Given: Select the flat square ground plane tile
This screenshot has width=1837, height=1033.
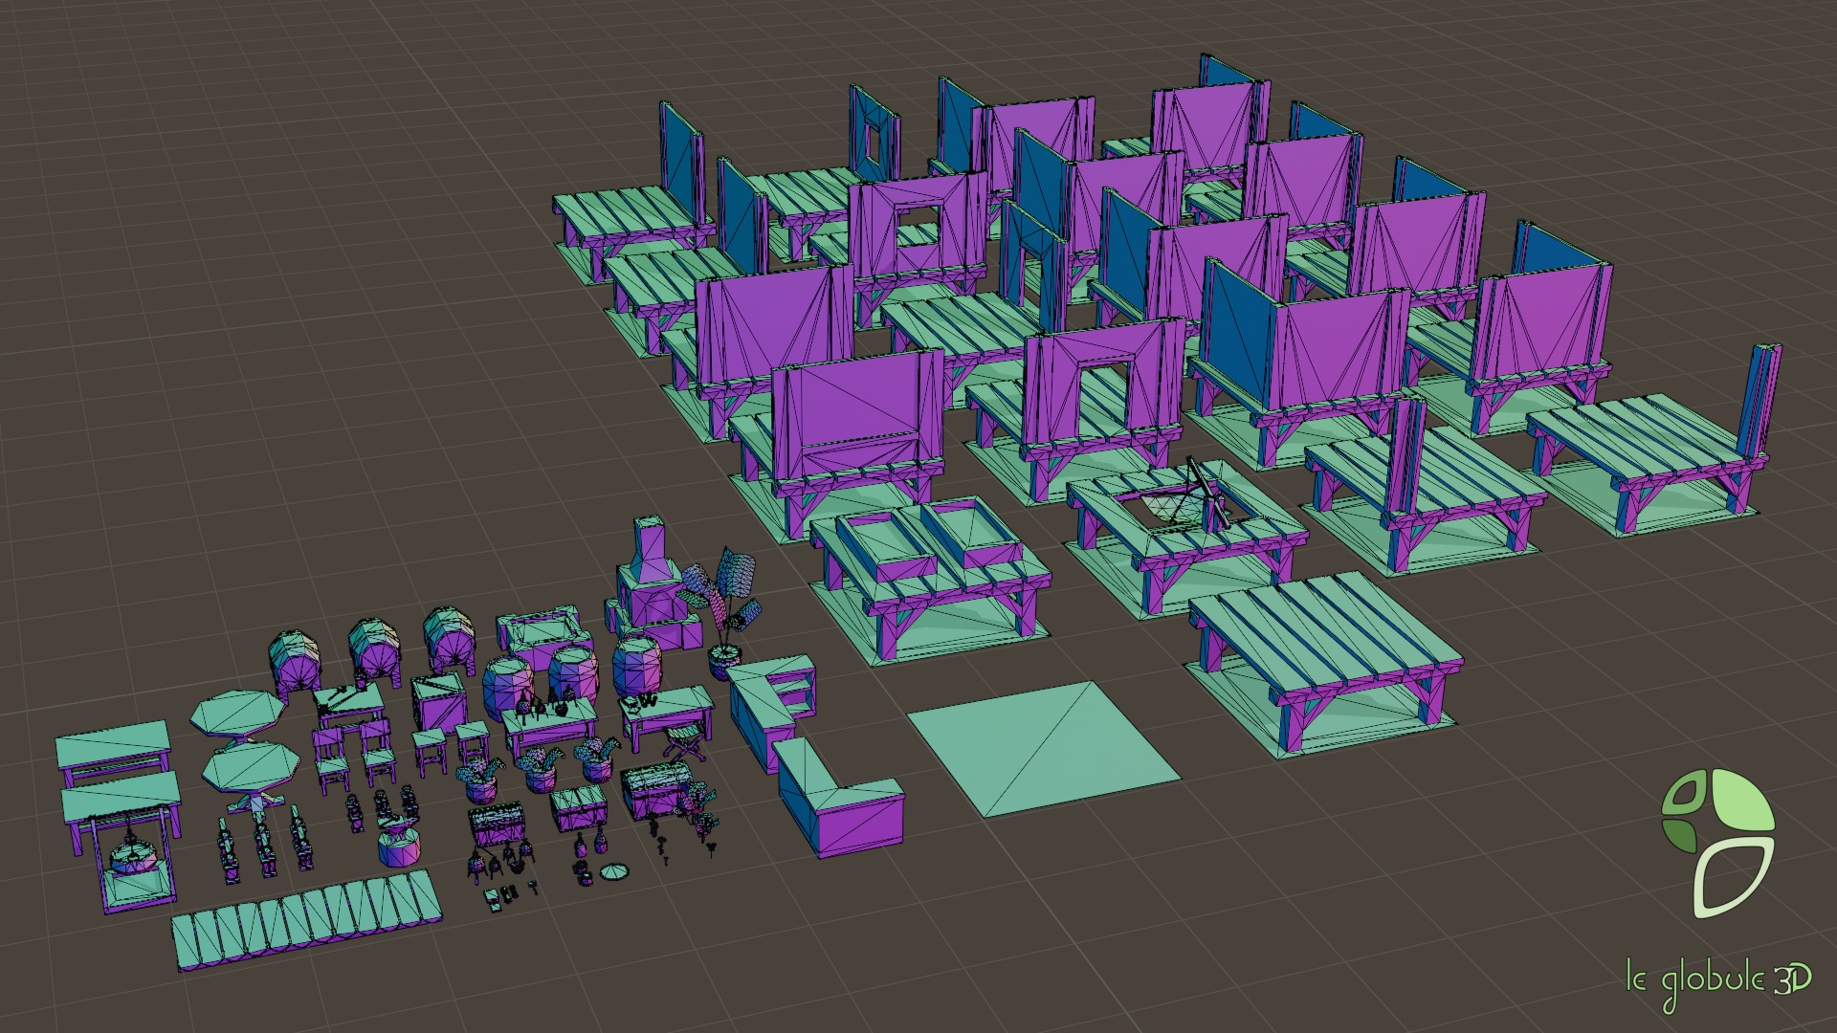Looking at the screenshot, I should point(1043,748).
